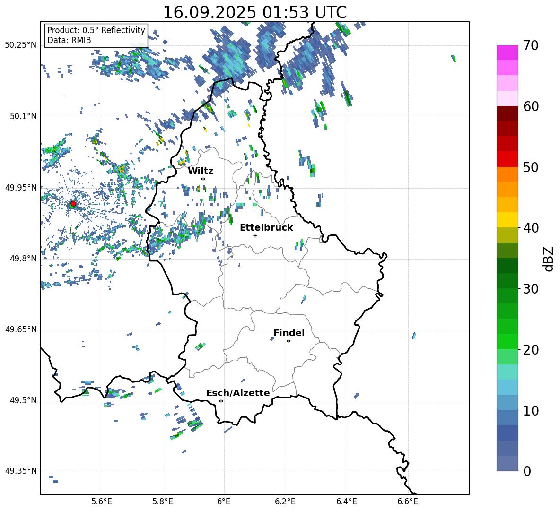560x511 pixels.
Task: Click the Findel city label
Action: coord(289,333)
